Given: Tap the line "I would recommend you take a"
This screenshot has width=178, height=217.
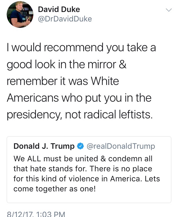Looking at the screenshot, I should coord(81,48).
